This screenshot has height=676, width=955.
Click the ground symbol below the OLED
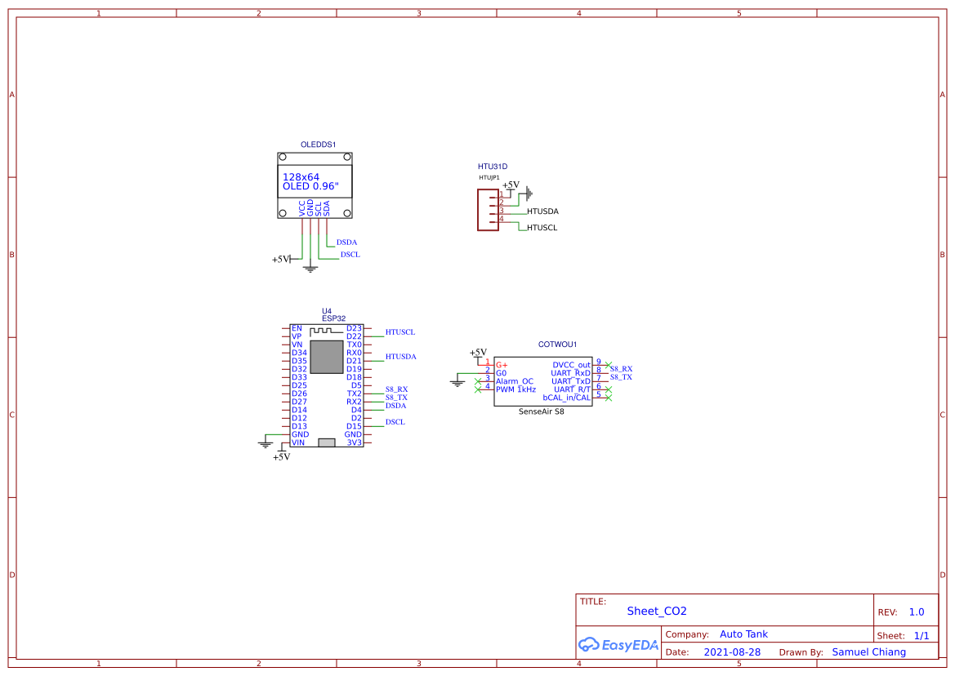tap(310, 267)
